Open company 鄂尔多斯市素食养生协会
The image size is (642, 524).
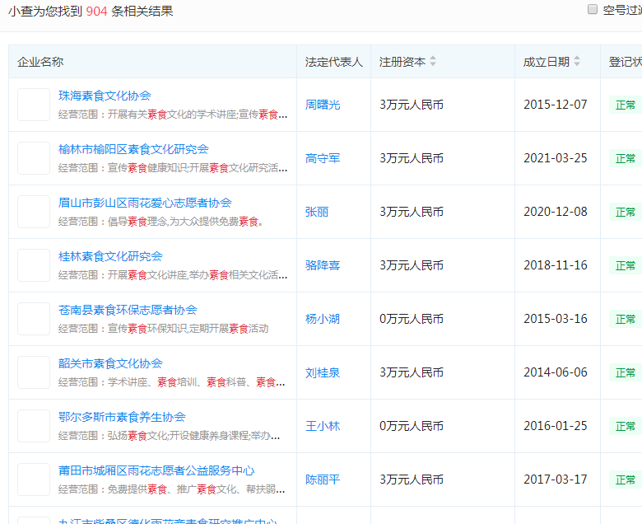coord(122,417)
